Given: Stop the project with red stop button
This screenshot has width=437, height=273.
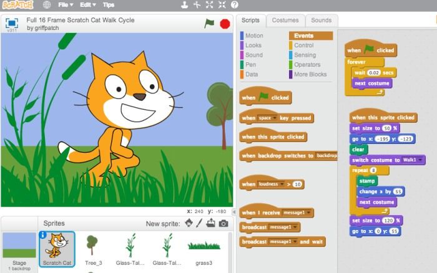Looking at the screenshot, I should click(x=225, y=24).
